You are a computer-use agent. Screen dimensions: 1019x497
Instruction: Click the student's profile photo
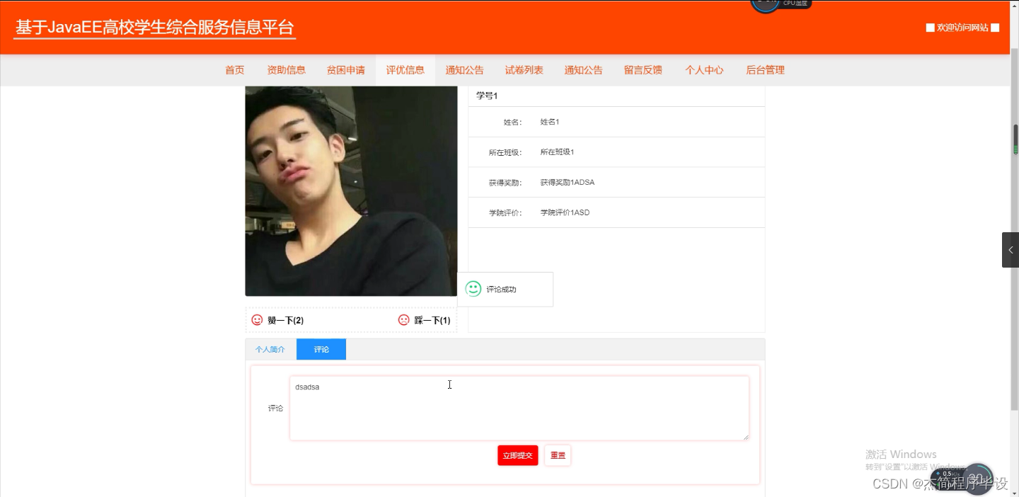pyautogui.click(x=351, y=190)
